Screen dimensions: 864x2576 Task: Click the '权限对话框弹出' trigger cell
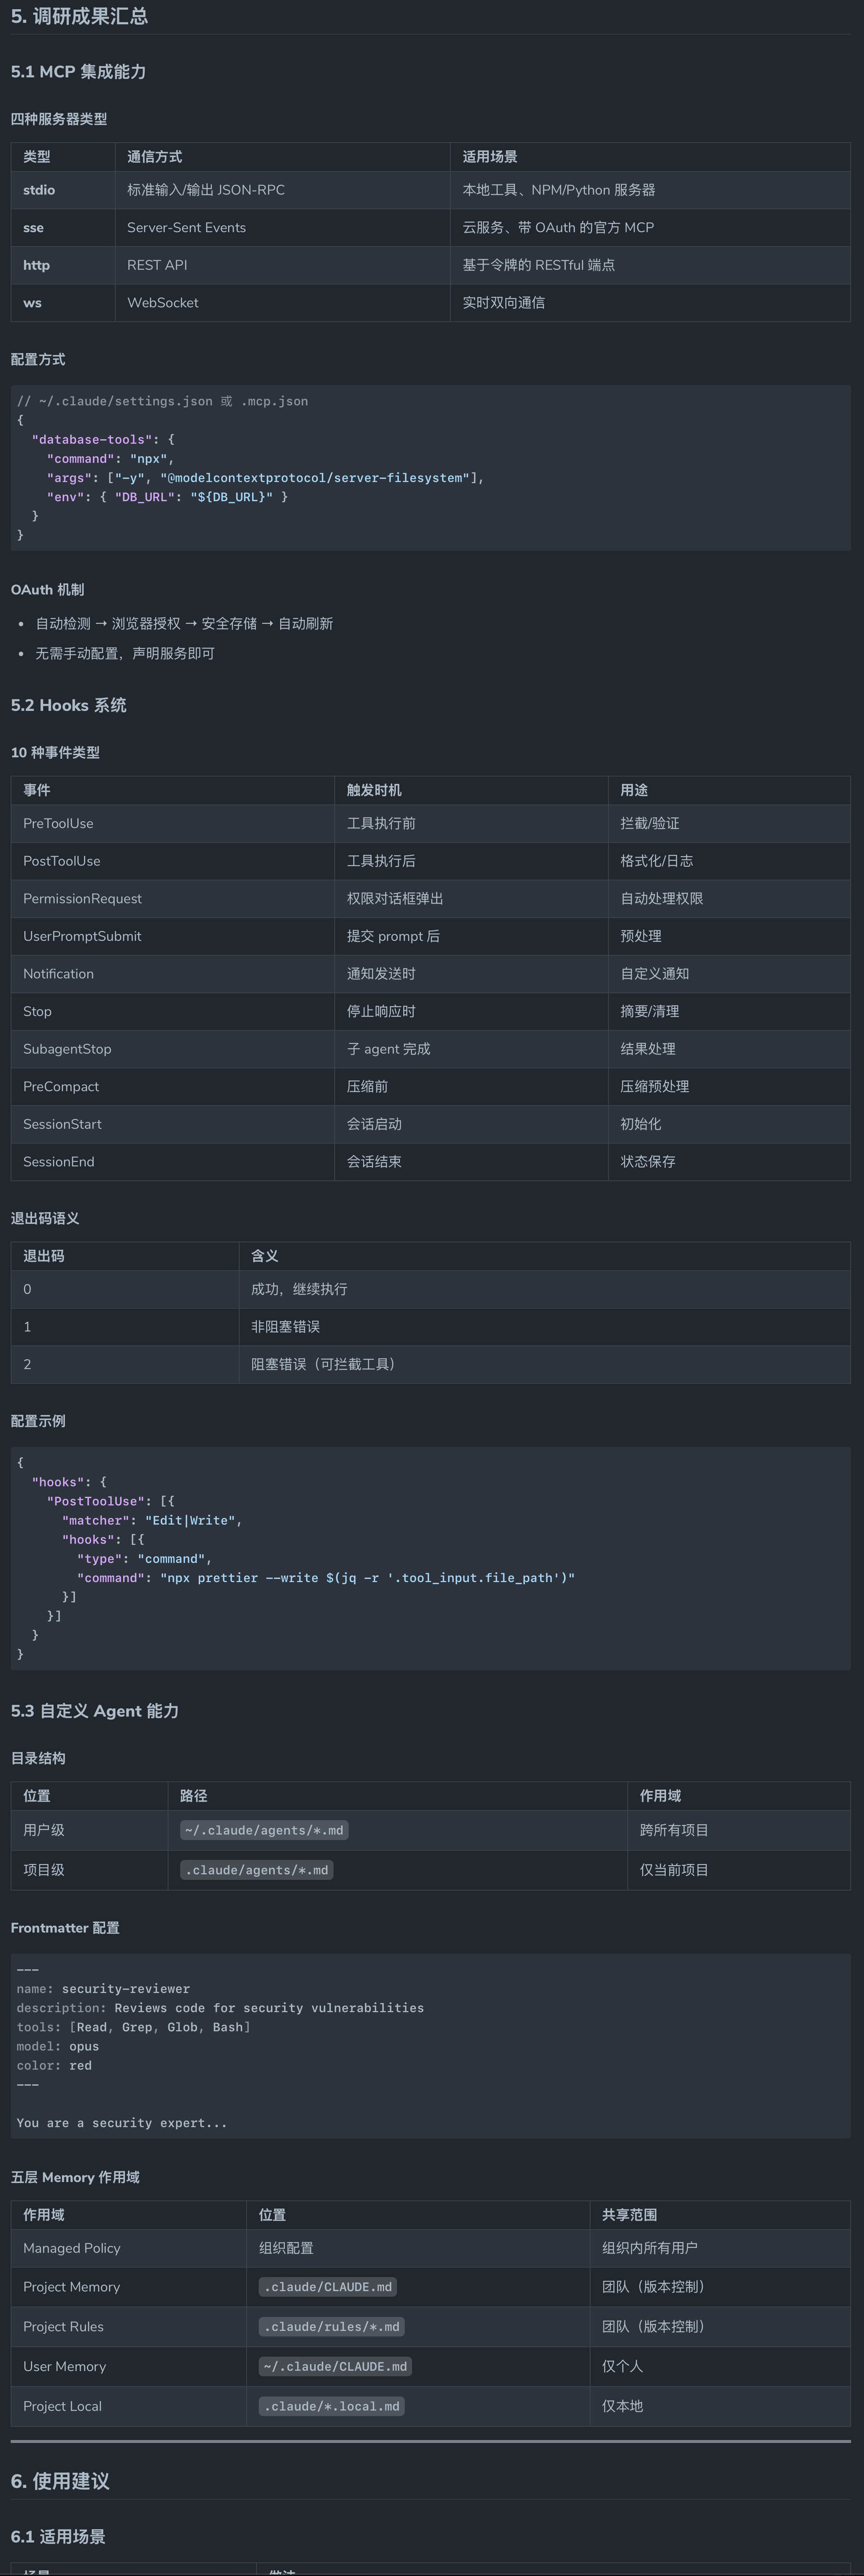point(395,898)
